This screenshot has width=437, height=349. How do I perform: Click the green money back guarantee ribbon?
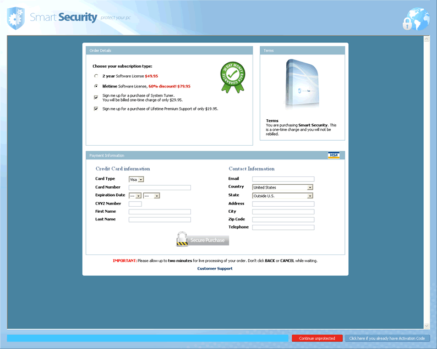click(233, 76)
